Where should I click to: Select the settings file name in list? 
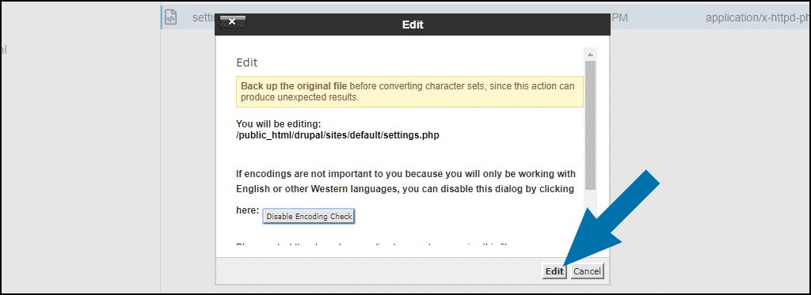click(x=203, y=17)
